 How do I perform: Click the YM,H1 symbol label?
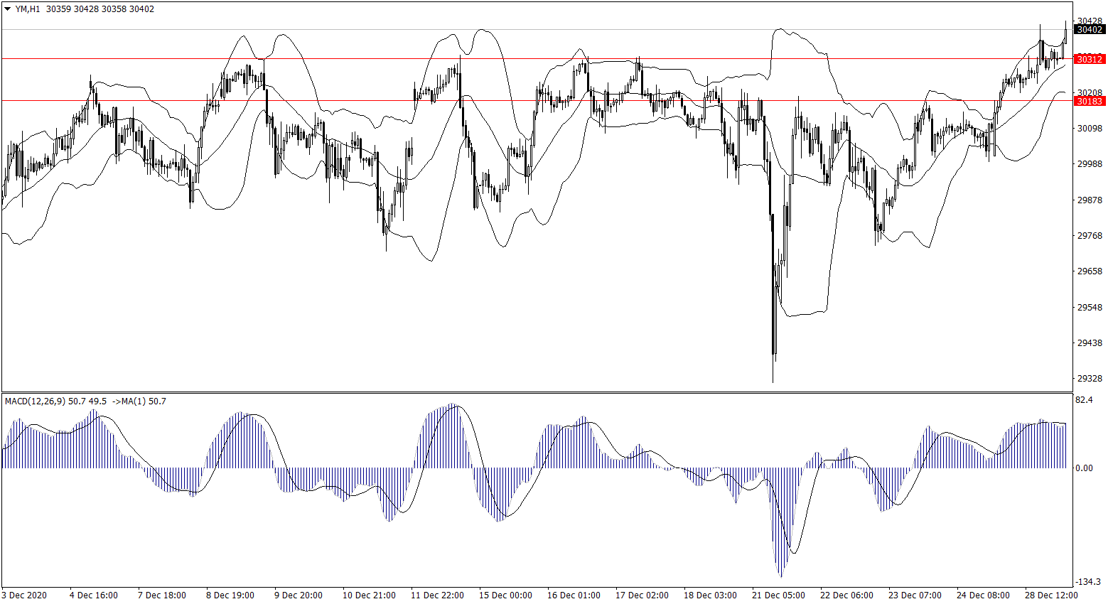(28, 9)
